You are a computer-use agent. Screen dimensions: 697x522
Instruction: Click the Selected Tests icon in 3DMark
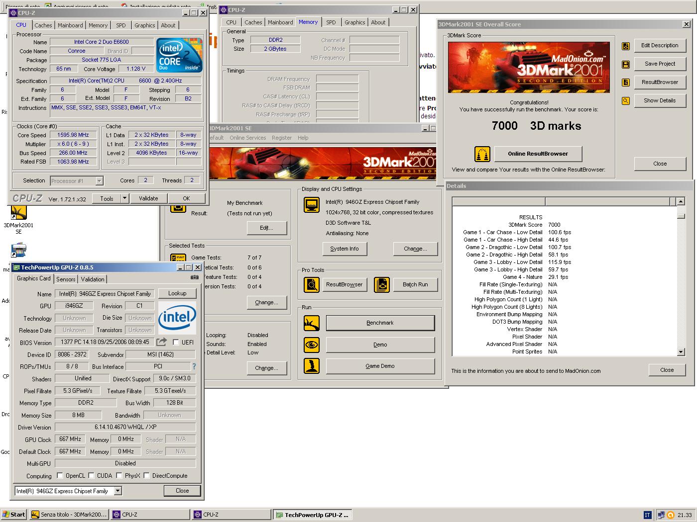click(x=178, y=258)
